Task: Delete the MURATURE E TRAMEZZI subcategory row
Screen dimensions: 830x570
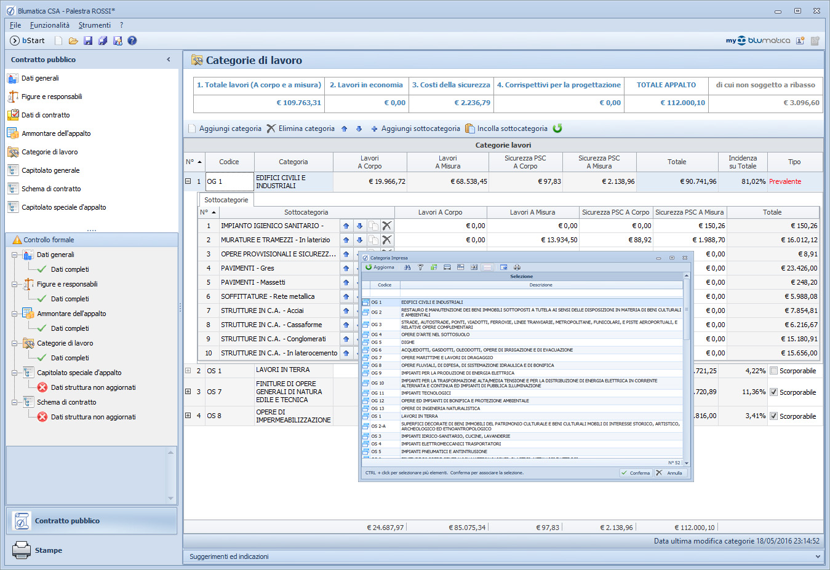Action: tap(386, 240)
